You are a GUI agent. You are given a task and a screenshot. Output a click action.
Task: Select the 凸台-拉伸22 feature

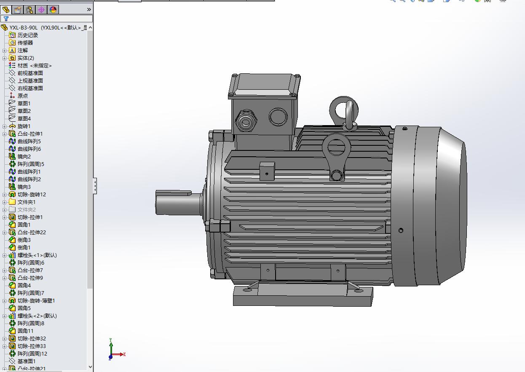tap(32, 232)
